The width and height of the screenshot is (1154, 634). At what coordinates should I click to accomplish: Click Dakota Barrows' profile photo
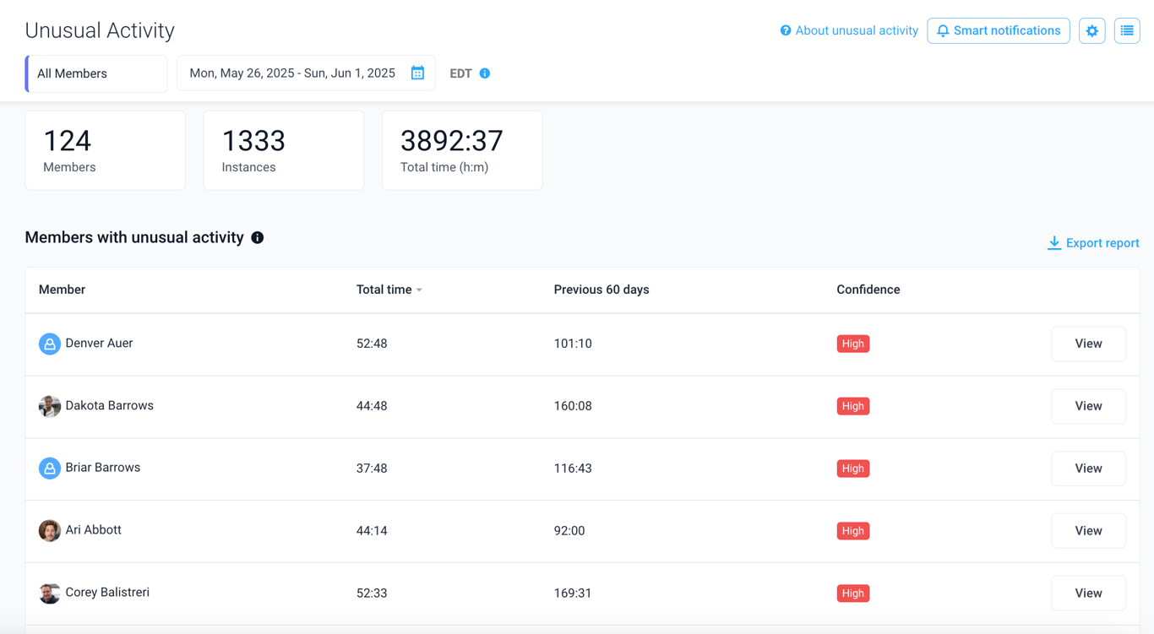(50, 406)
